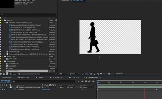The image size is (162, 99).
Task: Adjust the +0.0 exposure value
Action: (x=104, y=74)
